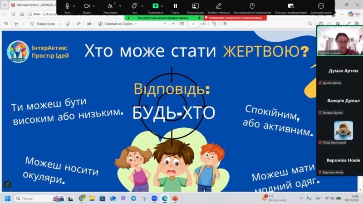Pause the screen share
The width and height of the screenshot is (363, 204).
[175, 6]
